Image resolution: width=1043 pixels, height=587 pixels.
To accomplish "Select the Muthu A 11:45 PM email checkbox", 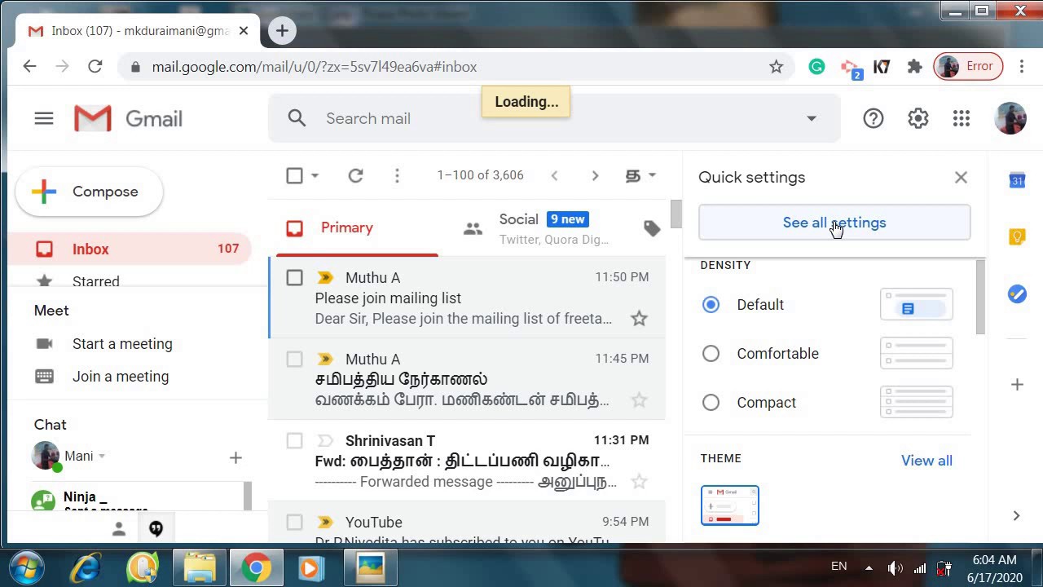I will coord(294,359).
